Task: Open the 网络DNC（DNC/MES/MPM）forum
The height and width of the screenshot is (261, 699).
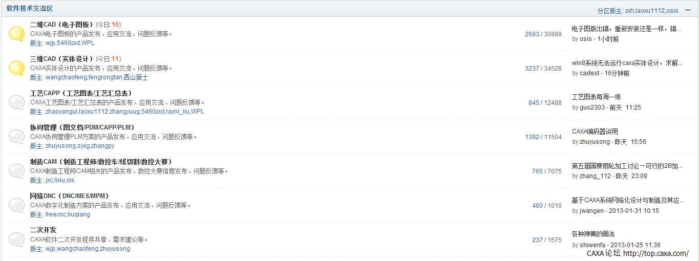Action: coord(70,196)
